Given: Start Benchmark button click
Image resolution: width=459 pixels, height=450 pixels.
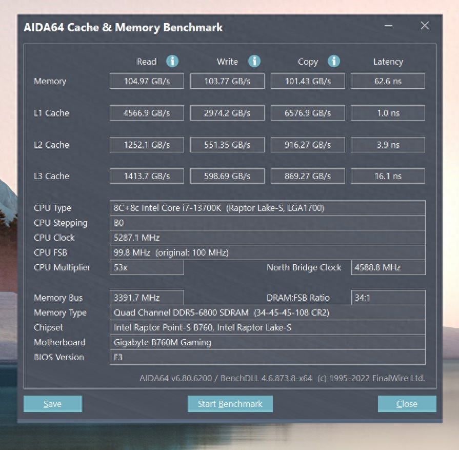Looking at the screenshot, I should point(230,404).
